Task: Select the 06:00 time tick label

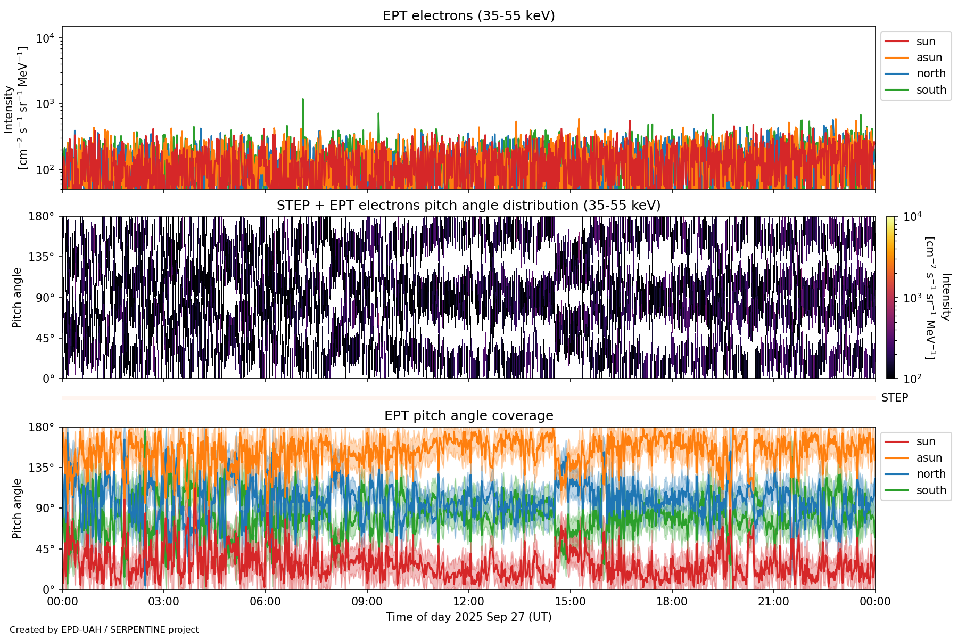Action: pos(265,602)
